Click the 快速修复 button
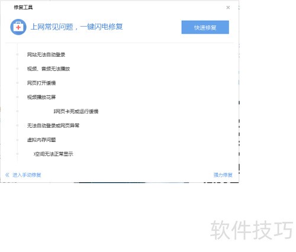 point(205,27)
